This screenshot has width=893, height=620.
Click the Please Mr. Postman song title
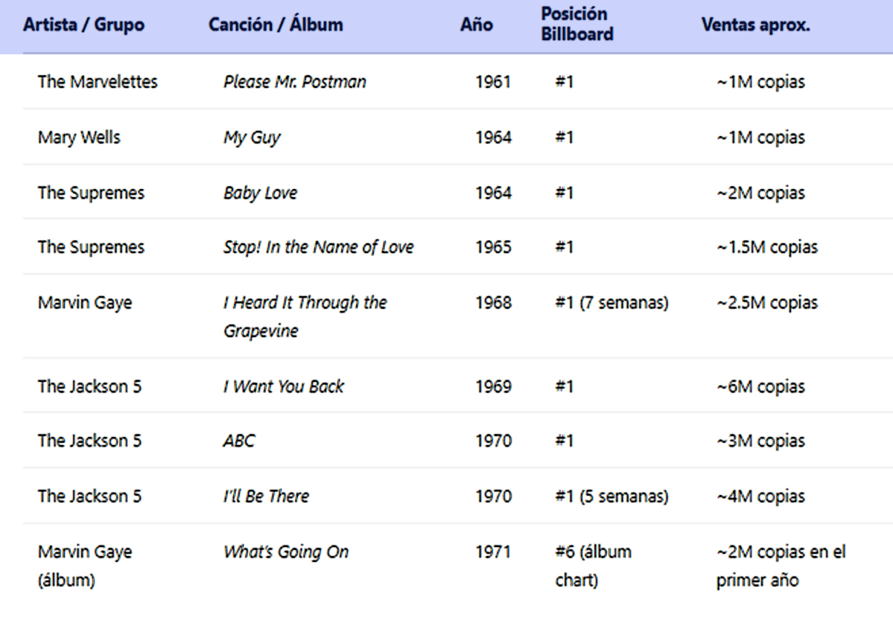pyautogui.click(x=295, y=82)
